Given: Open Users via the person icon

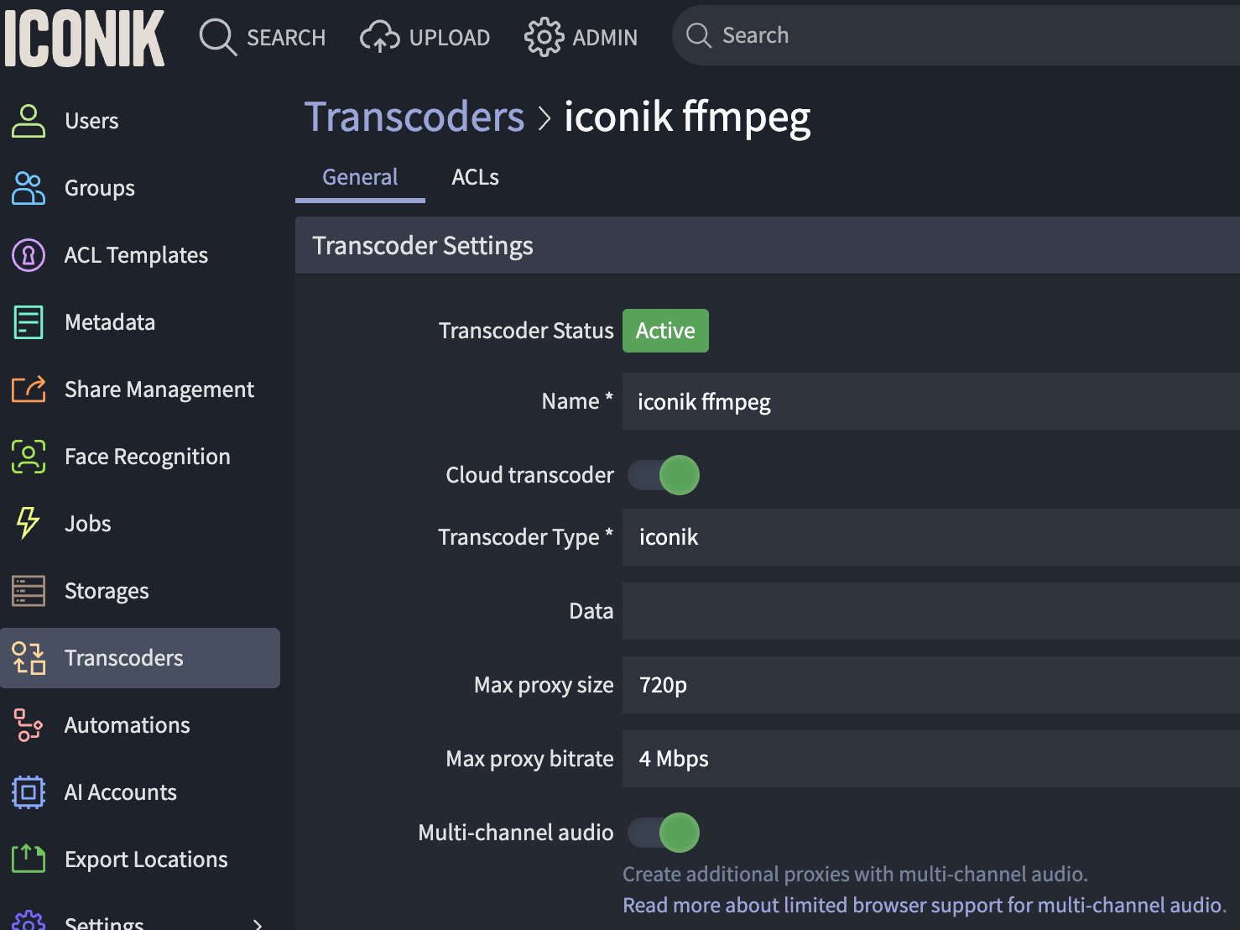Looking at the screenshot, I should pyautogui.click(x=29, y=121).
